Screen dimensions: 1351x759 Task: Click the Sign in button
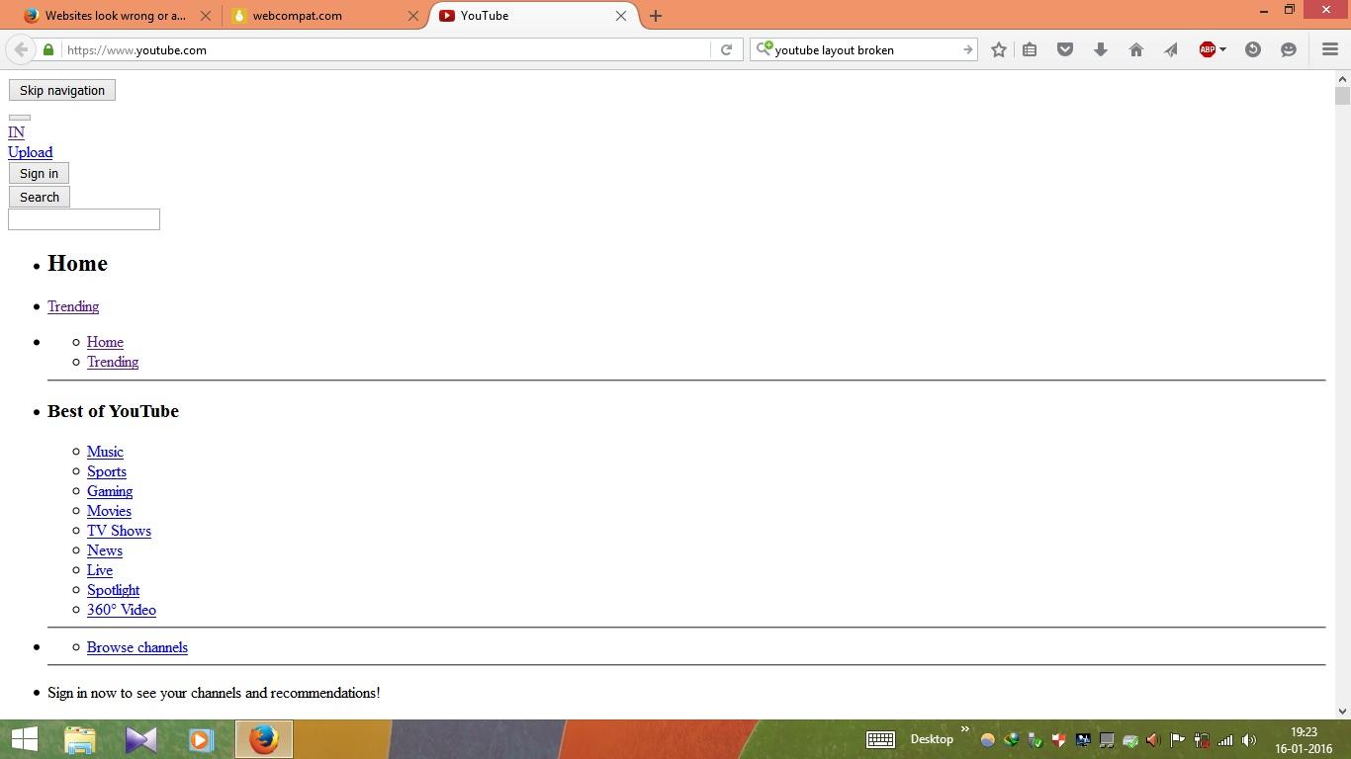click(38, 172)
